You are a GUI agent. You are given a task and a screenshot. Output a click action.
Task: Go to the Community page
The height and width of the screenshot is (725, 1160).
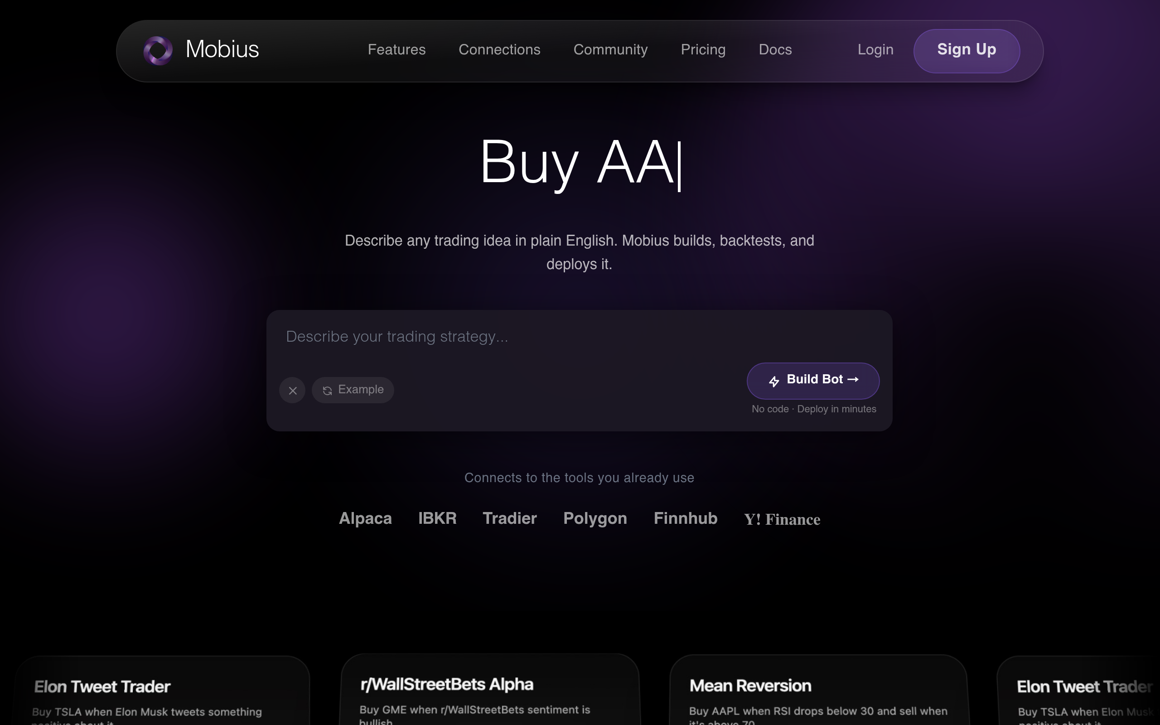pos(611,50)
